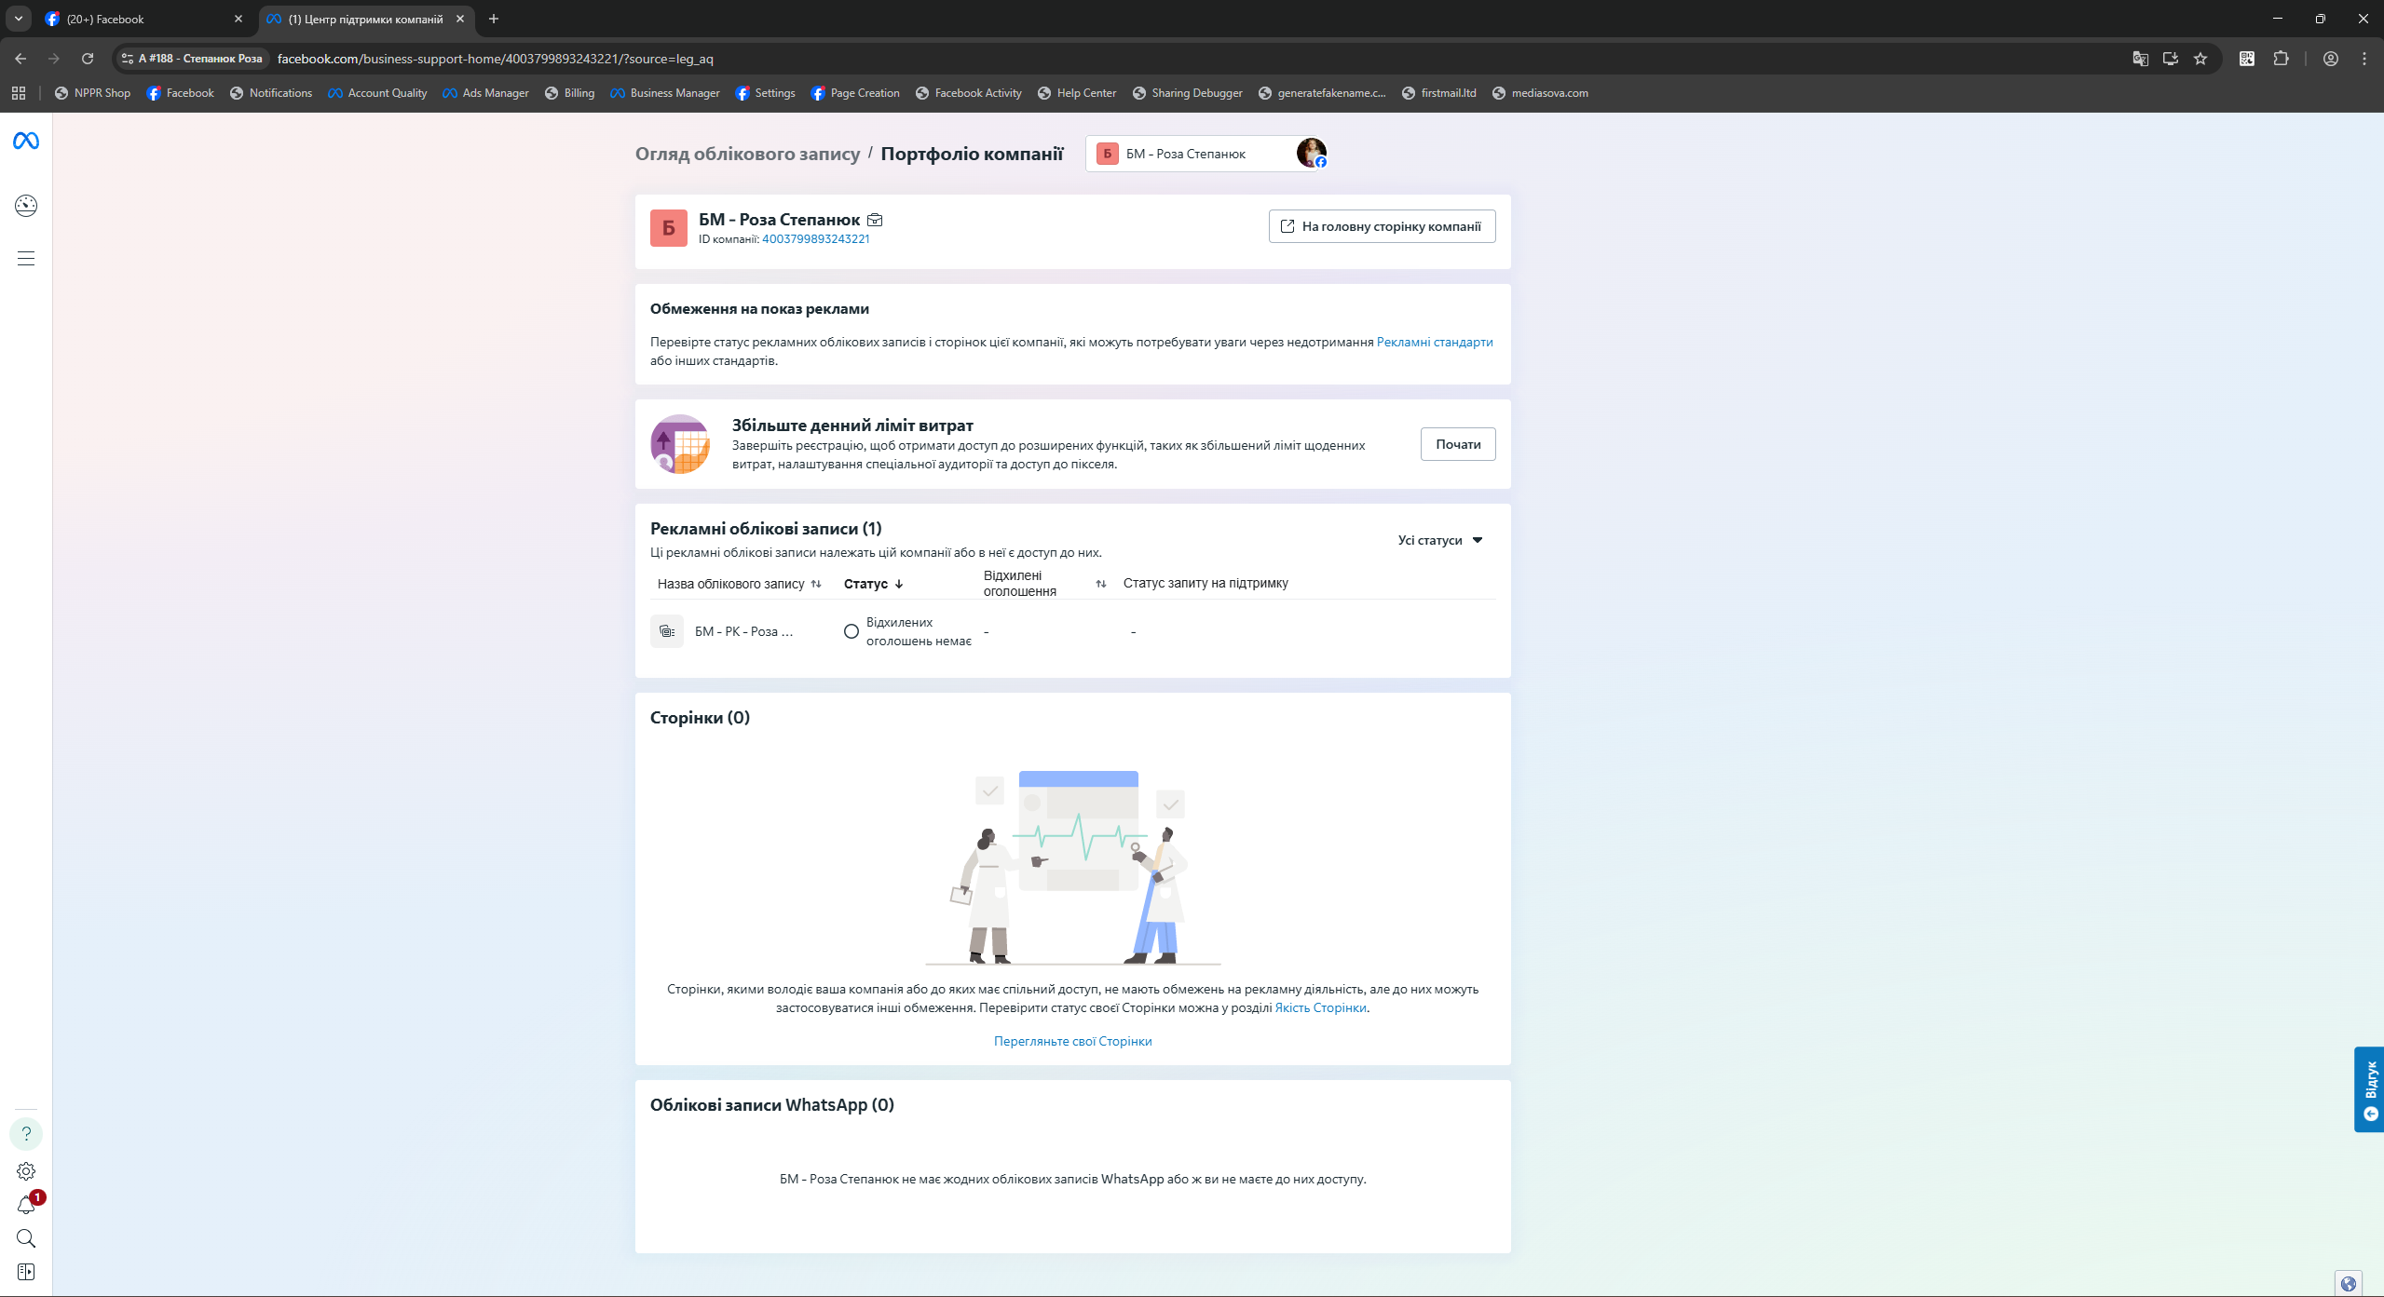Sort by Статус column arrow
This screenshot has width=2384, height=1297.
point(899,584)
